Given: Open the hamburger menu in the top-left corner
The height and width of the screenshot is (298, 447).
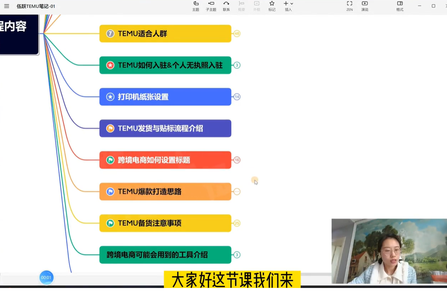Looking at the screenshot, I should [7, 6].
